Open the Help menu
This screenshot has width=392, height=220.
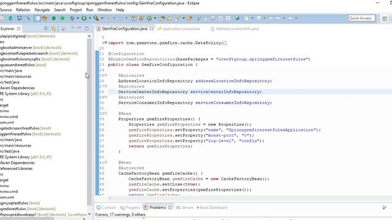120,10
